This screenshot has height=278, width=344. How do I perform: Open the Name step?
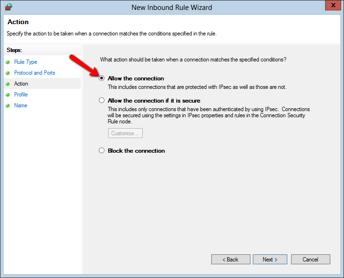coord(21,105)
